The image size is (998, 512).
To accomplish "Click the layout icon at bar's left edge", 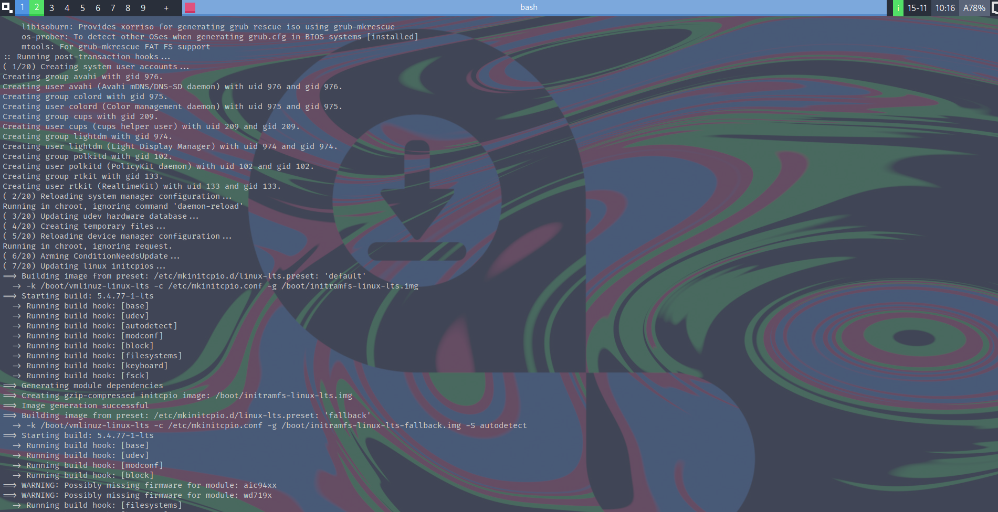I will coord(7,8).
